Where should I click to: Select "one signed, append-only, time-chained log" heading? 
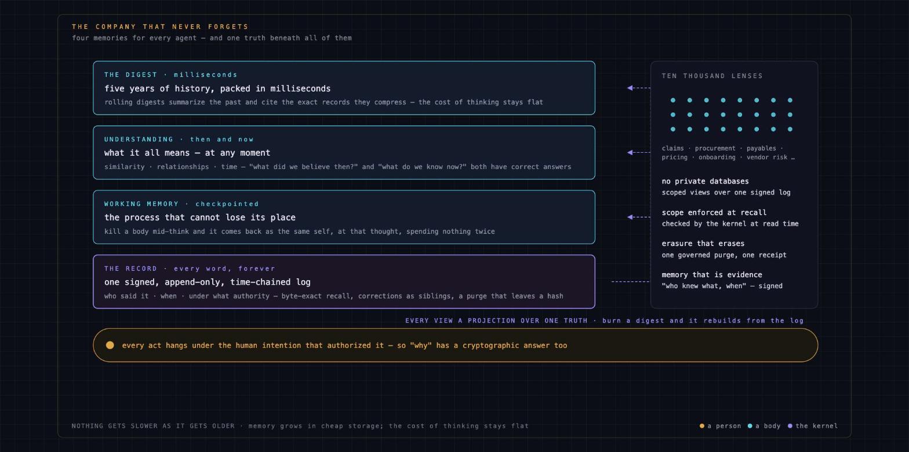point(208,282)
